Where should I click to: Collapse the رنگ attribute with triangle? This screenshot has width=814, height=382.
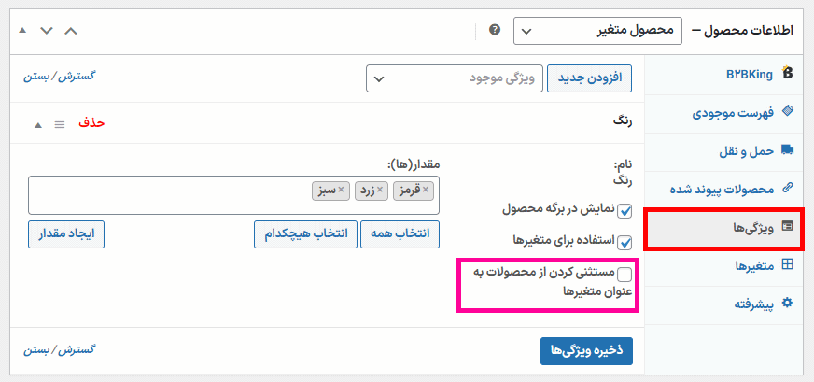[x=38, y=124]
